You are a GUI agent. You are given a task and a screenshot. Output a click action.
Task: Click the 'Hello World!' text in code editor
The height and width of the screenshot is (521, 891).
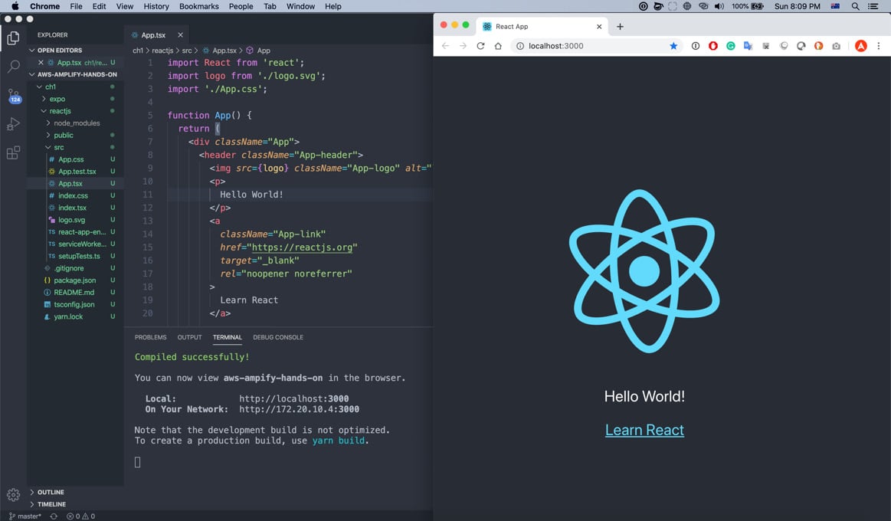252,195
